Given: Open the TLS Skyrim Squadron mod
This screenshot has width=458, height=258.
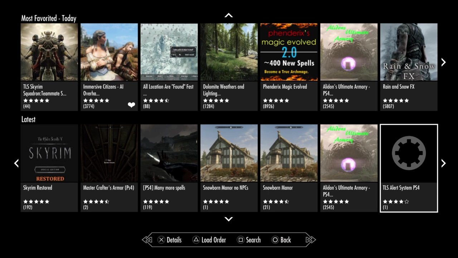Looking at the screenshot, I should point(49,67).
